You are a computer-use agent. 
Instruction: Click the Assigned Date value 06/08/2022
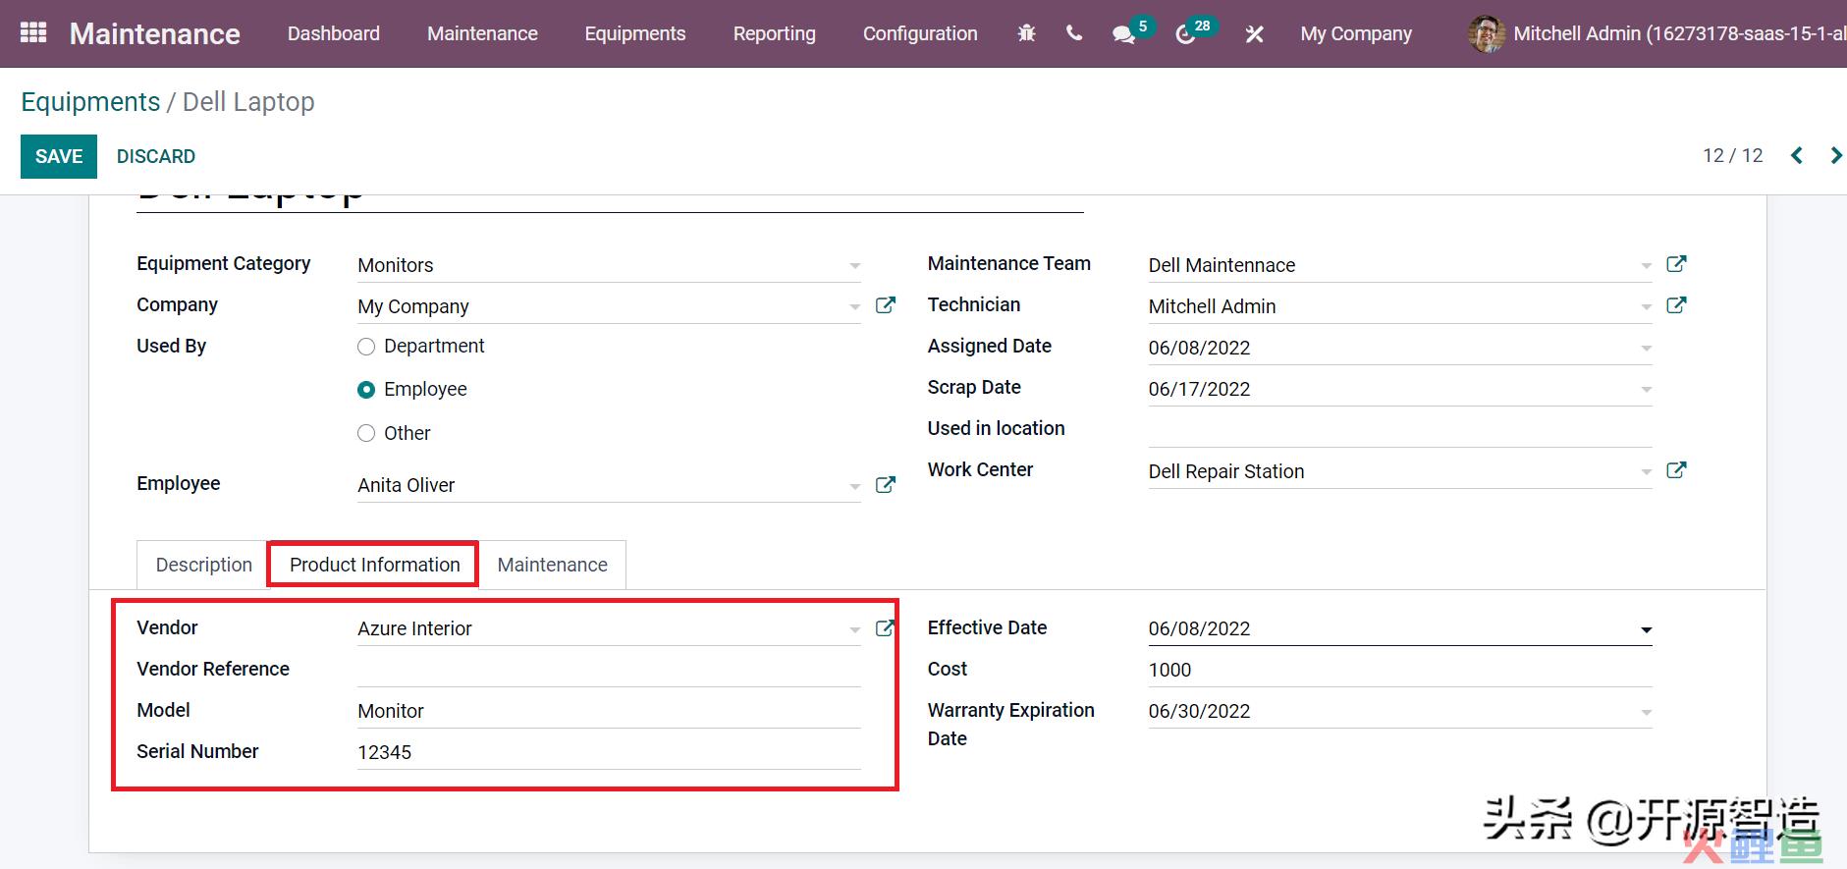coord(1199,348)
